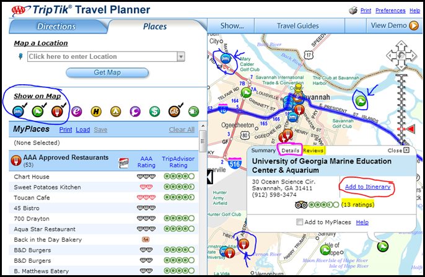Image resolution: width=425 pixels, height=277 pixels.
Task: Open the Show... menu
Action: coord(232,26)
